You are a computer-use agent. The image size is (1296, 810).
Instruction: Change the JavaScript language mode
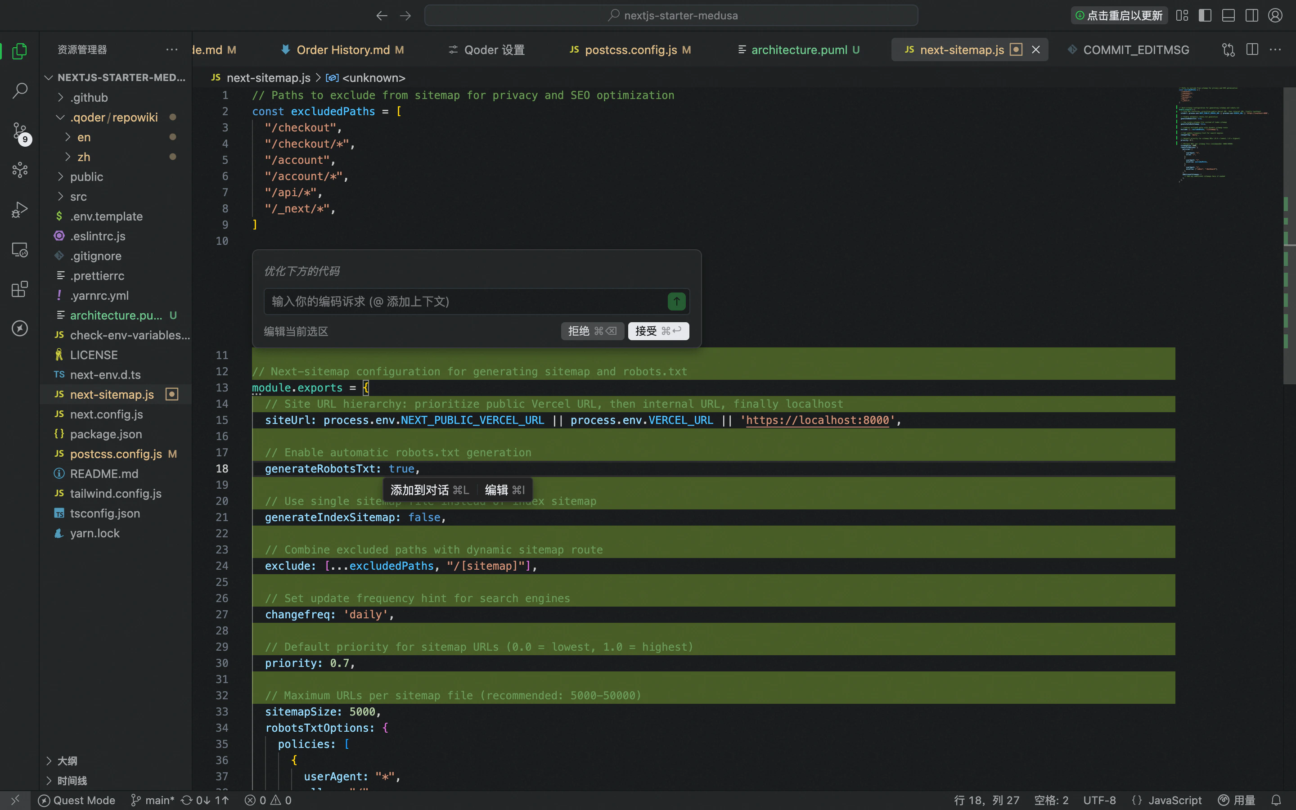point(1167,801)
